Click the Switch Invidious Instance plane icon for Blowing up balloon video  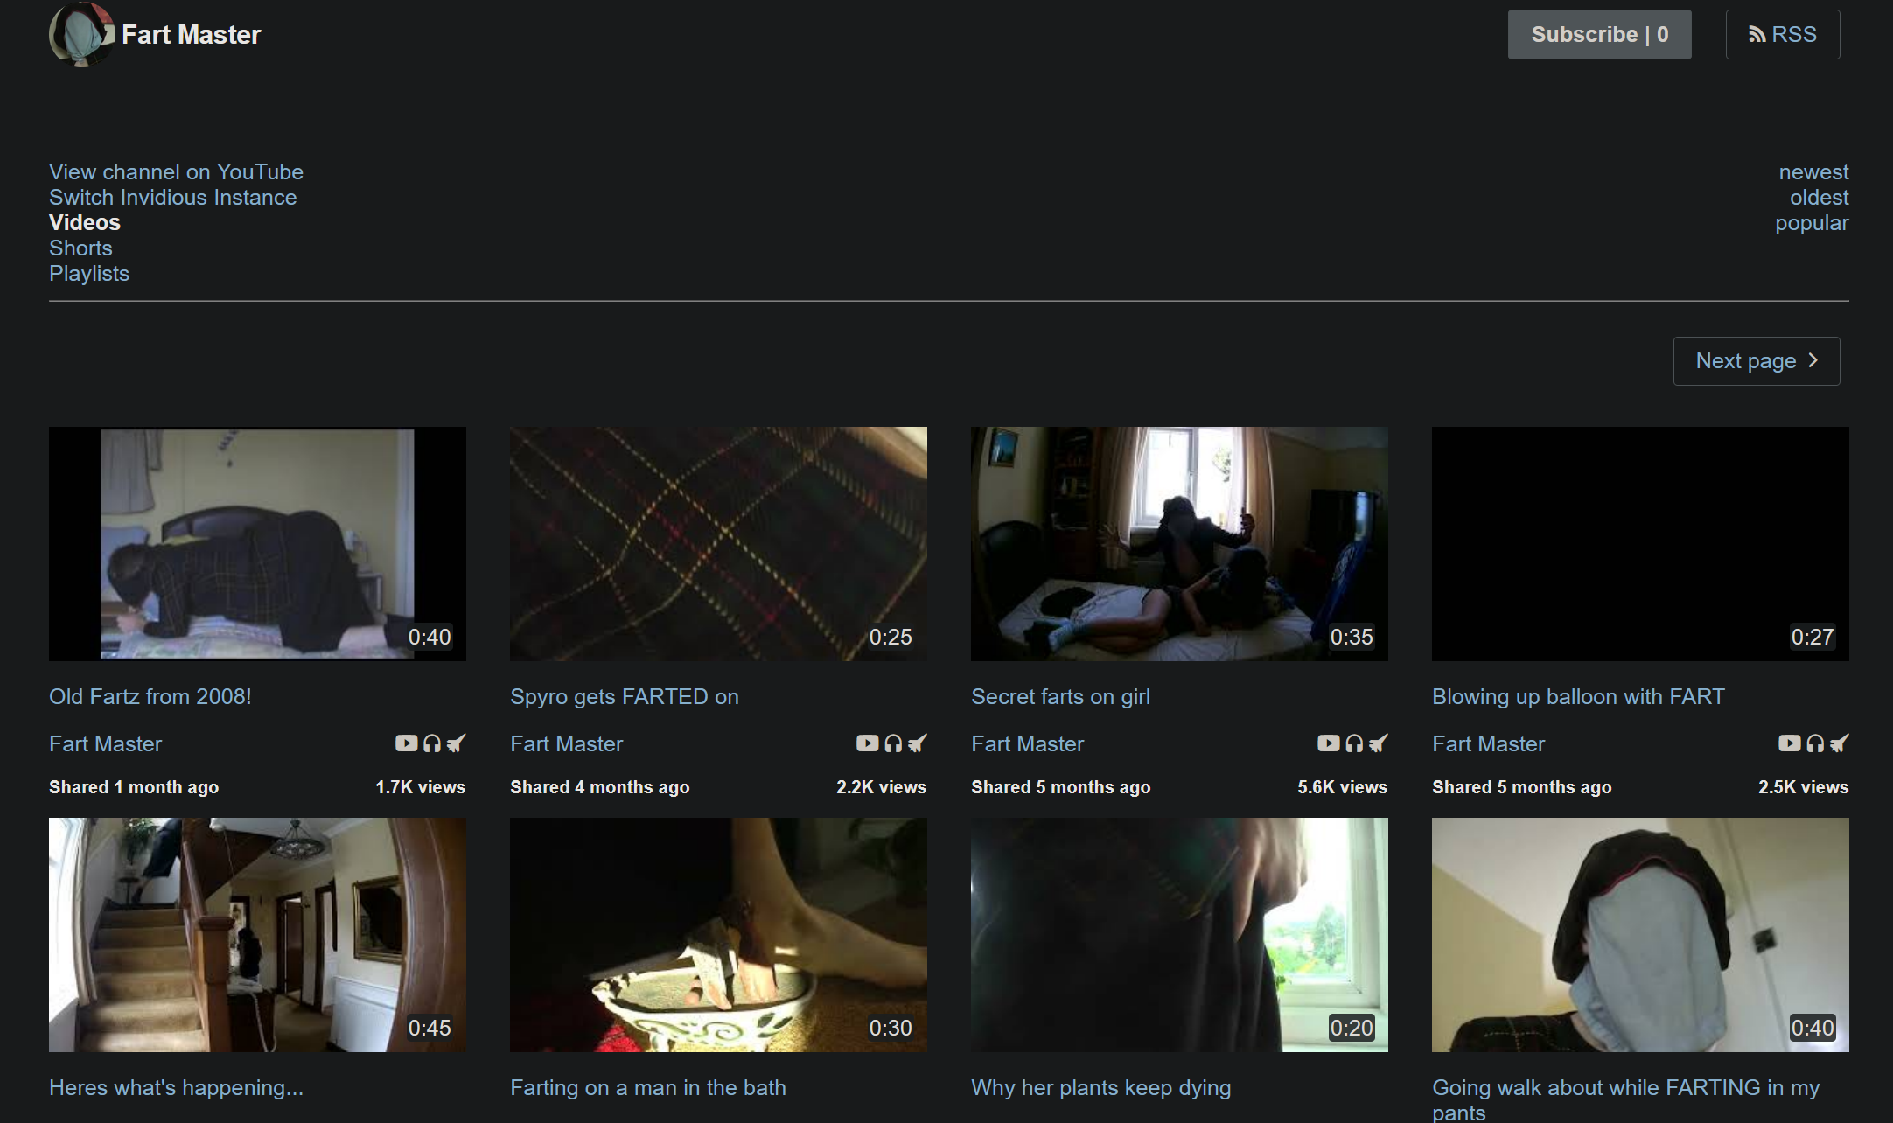pos(1839,743)
